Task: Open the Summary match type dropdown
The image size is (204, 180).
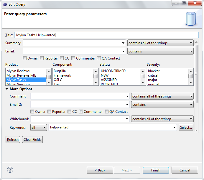Action: pos(160,43)
